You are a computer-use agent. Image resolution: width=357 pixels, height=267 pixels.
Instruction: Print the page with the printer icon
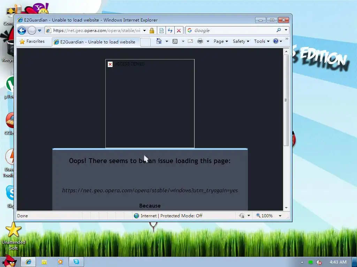point(200,41)
